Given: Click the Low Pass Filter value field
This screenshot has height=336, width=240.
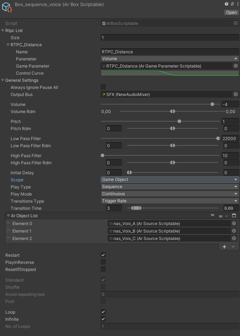Looking at the screenshot, I should tap(230, 138).
